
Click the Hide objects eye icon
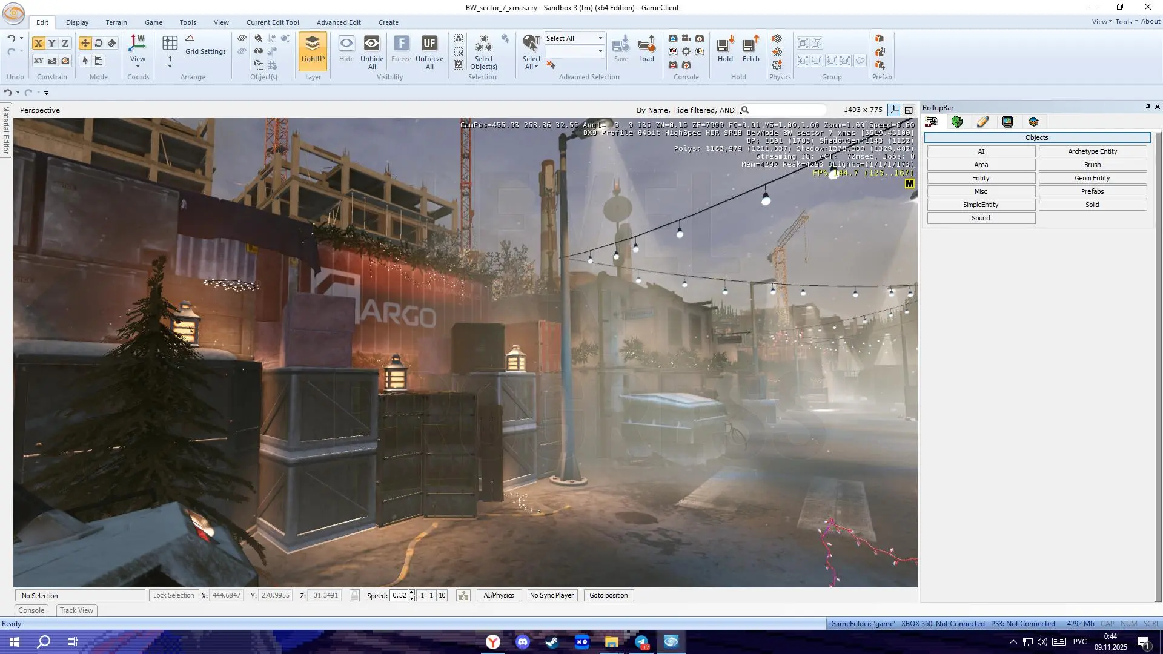coord(346,44)
